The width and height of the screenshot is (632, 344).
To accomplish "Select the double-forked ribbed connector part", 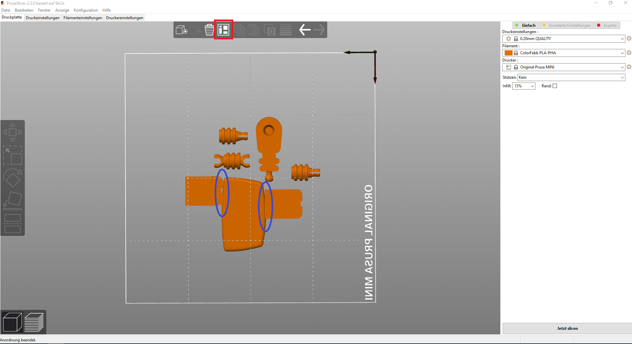I will pyautogui.click(x=232, y=161).
